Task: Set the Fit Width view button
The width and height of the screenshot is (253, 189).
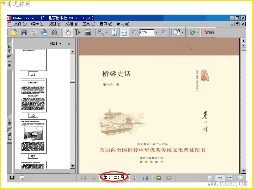Action: point(124,32)
